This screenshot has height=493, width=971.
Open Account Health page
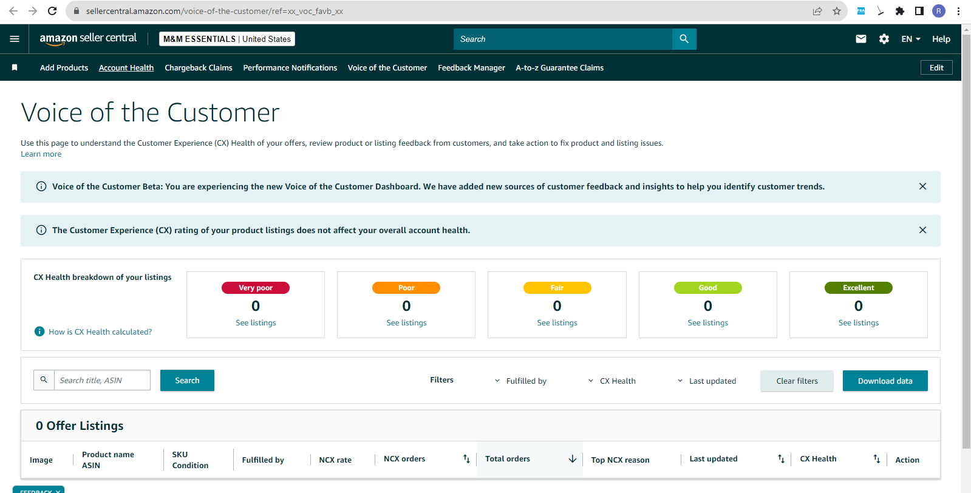click(126, 67)
